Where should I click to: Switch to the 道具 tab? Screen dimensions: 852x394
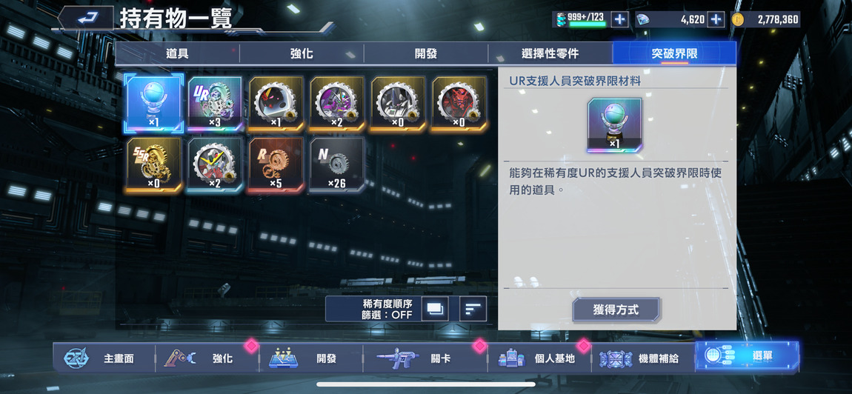177,54
